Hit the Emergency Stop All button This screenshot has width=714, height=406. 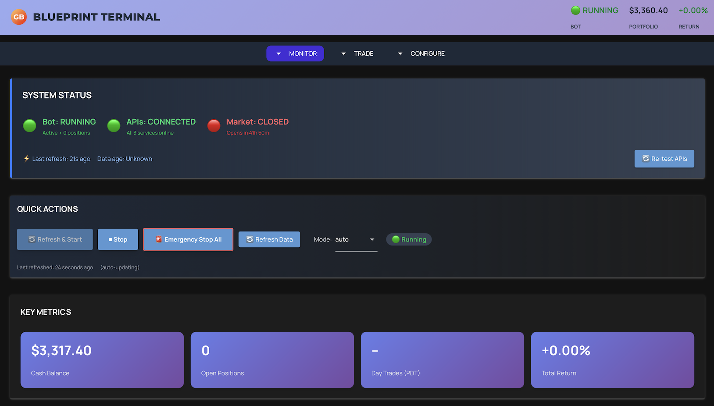188,239
